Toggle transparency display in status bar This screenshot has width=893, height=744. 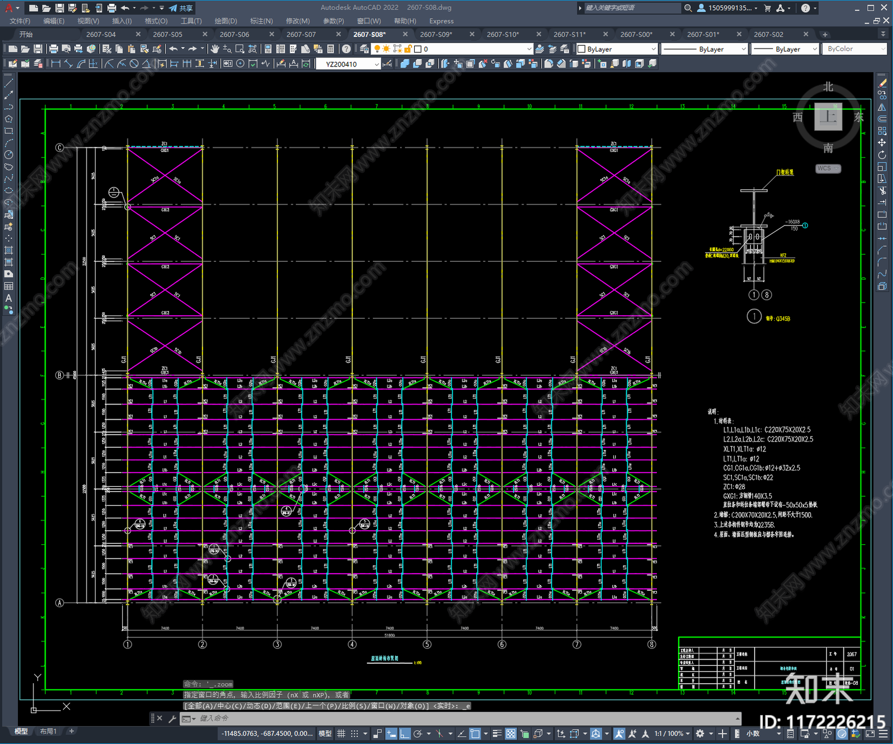[x=511, y=733]
